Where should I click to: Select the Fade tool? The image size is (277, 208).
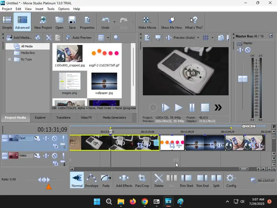[106, 180]
